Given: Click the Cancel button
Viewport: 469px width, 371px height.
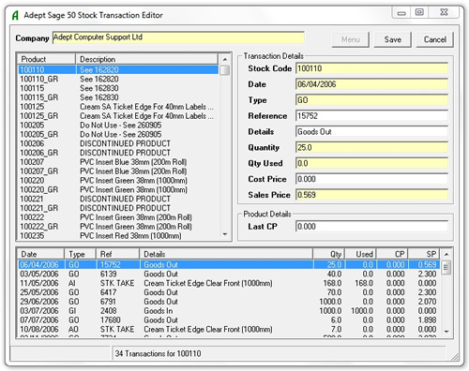Looking at the screenshot, I should coord(434,39).
